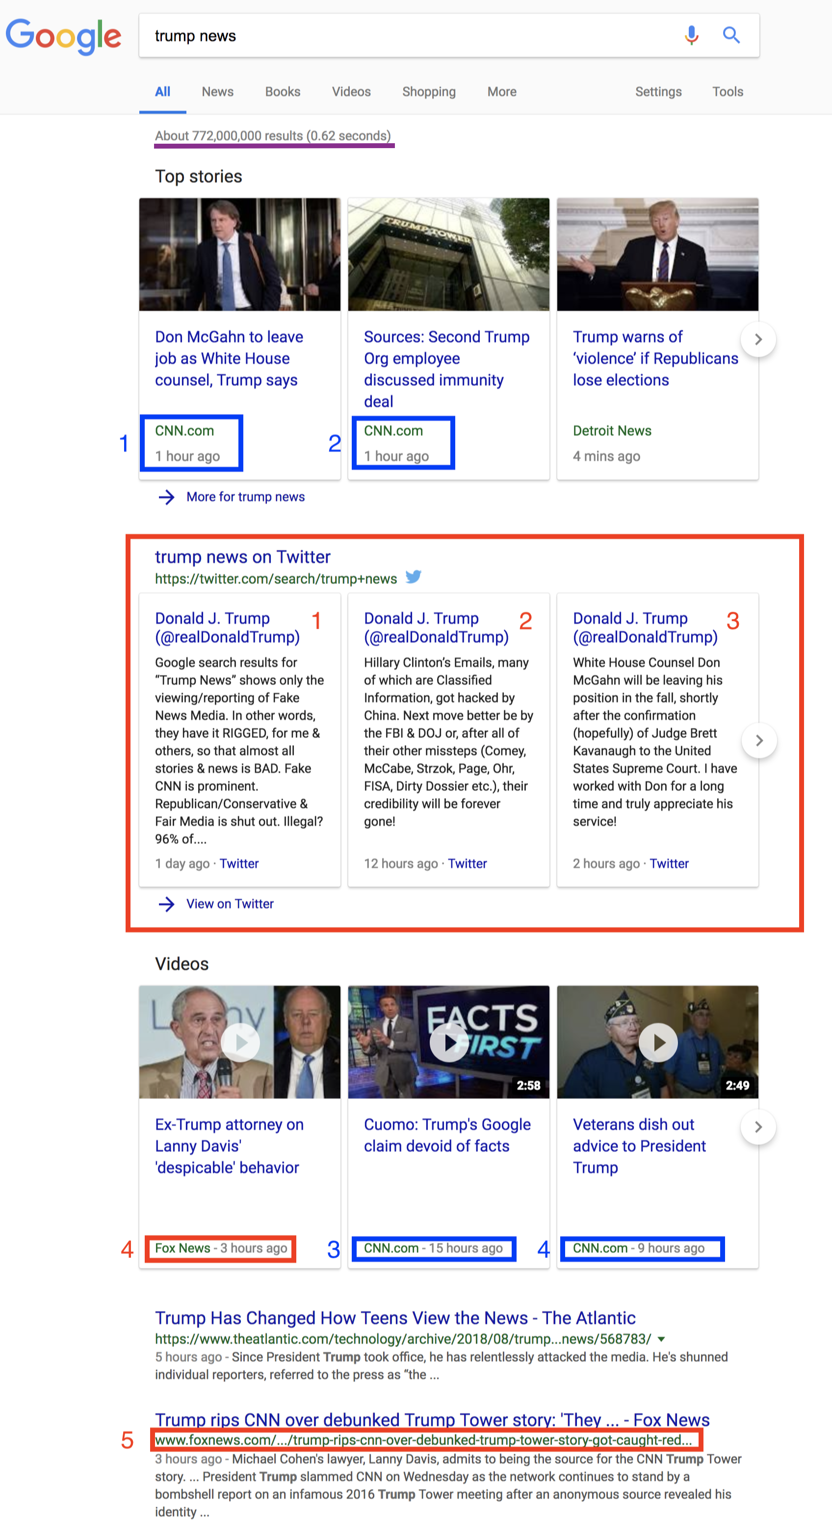
Task: Switch to the News tab
Action: pos(217,92)
